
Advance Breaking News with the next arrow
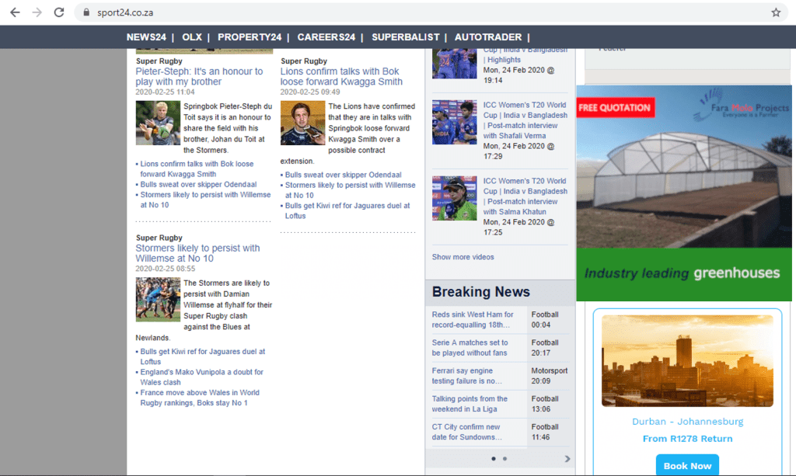coord(567,459)
